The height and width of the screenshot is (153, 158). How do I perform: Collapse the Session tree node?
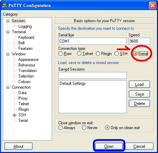pyautogui.click(x=8, y=21)
